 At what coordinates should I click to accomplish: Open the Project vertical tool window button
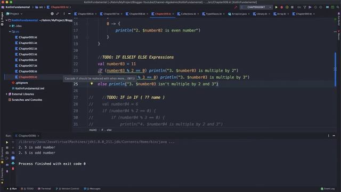click(x=2, y=19)
